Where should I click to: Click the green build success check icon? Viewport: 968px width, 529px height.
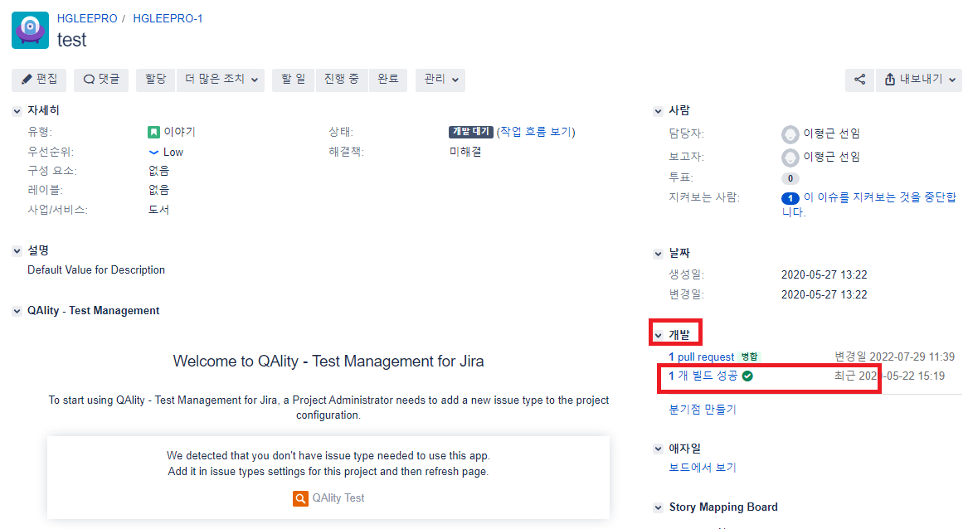coord(747,376)
